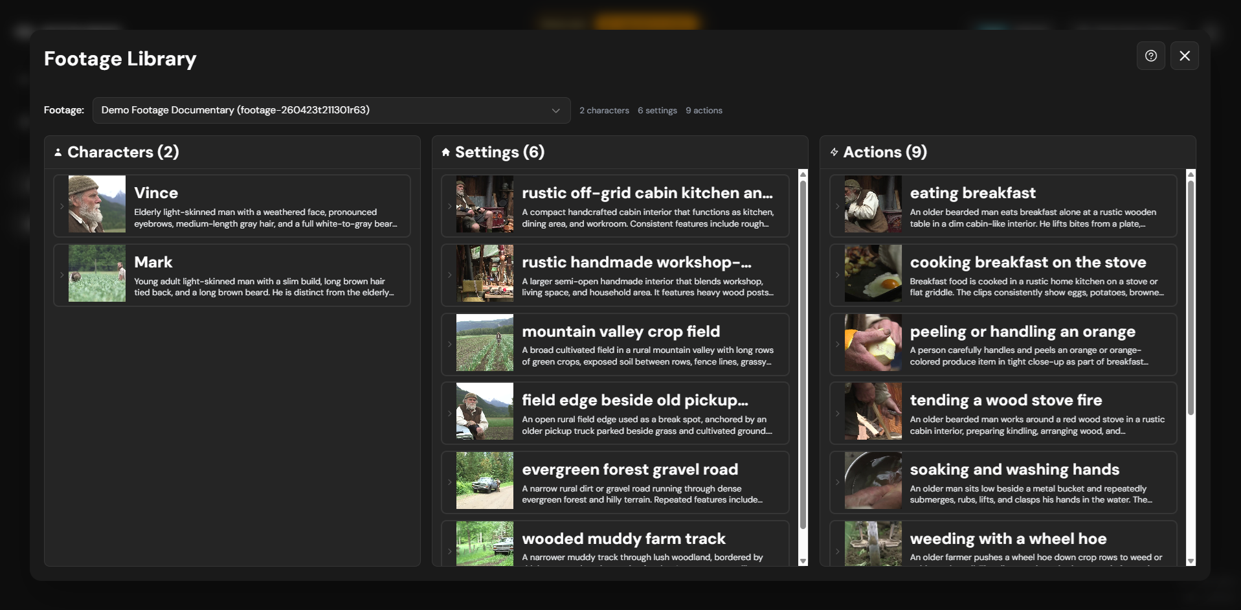Viewport: 1241px width, 610px height.
Task: Expand the Mark character row chevron
Action: pyautogui.click(x=61, y=275)
